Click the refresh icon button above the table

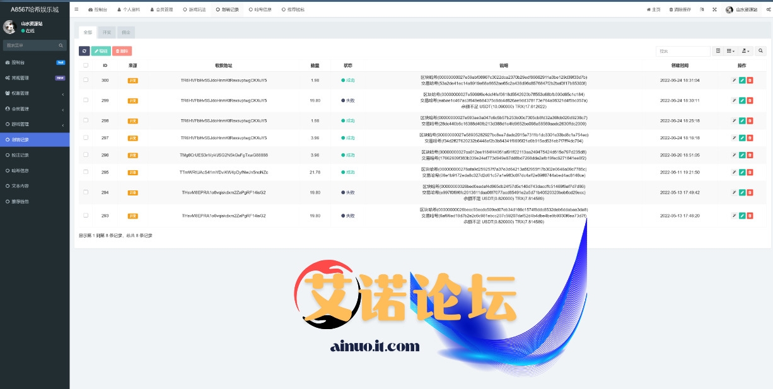(84, 51)
